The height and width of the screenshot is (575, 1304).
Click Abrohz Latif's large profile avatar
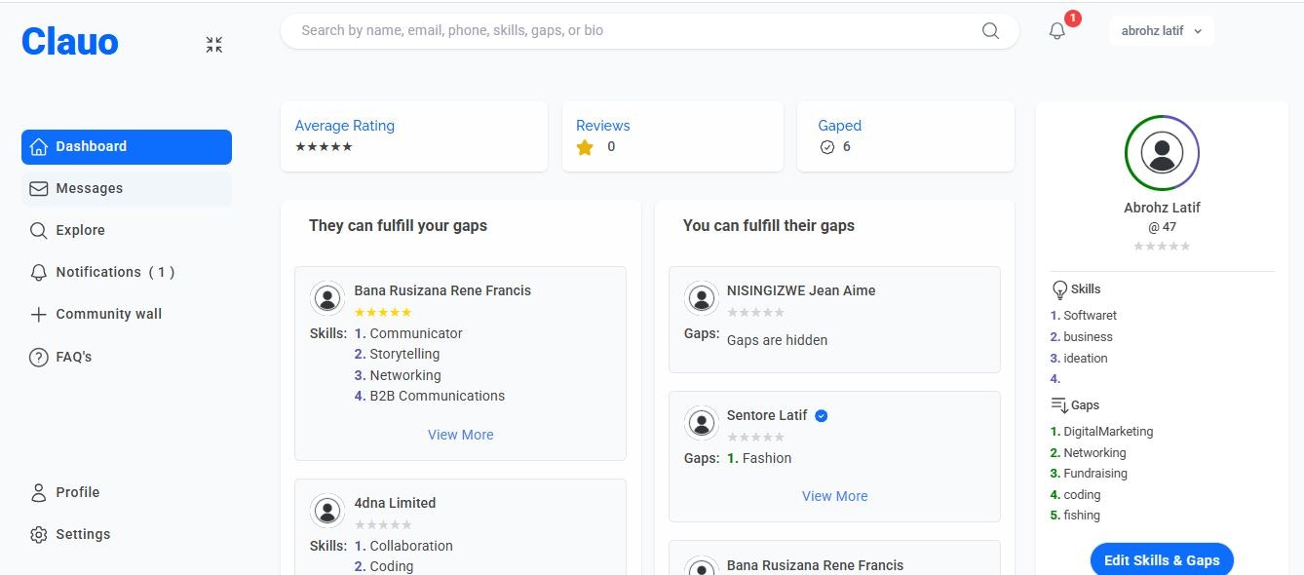point(1162,153)
